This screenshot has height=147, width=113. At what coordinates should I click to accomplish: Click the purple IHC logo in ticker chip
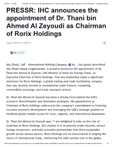(x=12, y=53)
